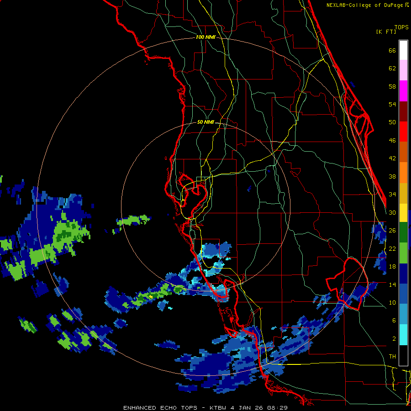Click the "58" legend value

392,86
